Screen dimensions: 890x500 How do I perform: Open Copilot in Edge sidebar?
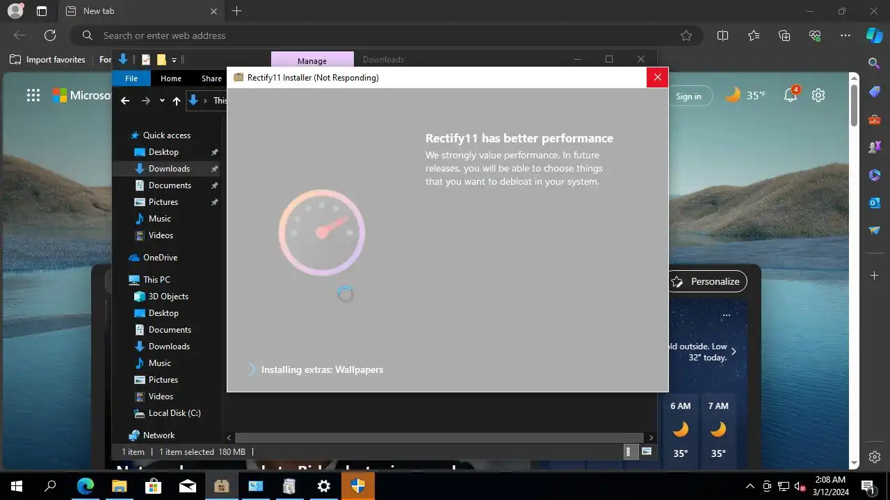click(x=874, y=35)
